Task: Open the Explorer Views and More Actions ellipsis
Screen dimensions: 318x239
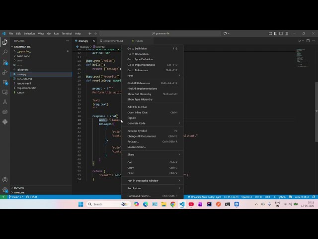Action: (68, 41)
